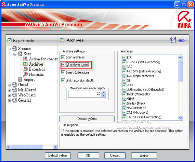This screenshot has height=162, width=195.
Task: Collapse the Scanner tree node
Action: coord(9,49)
